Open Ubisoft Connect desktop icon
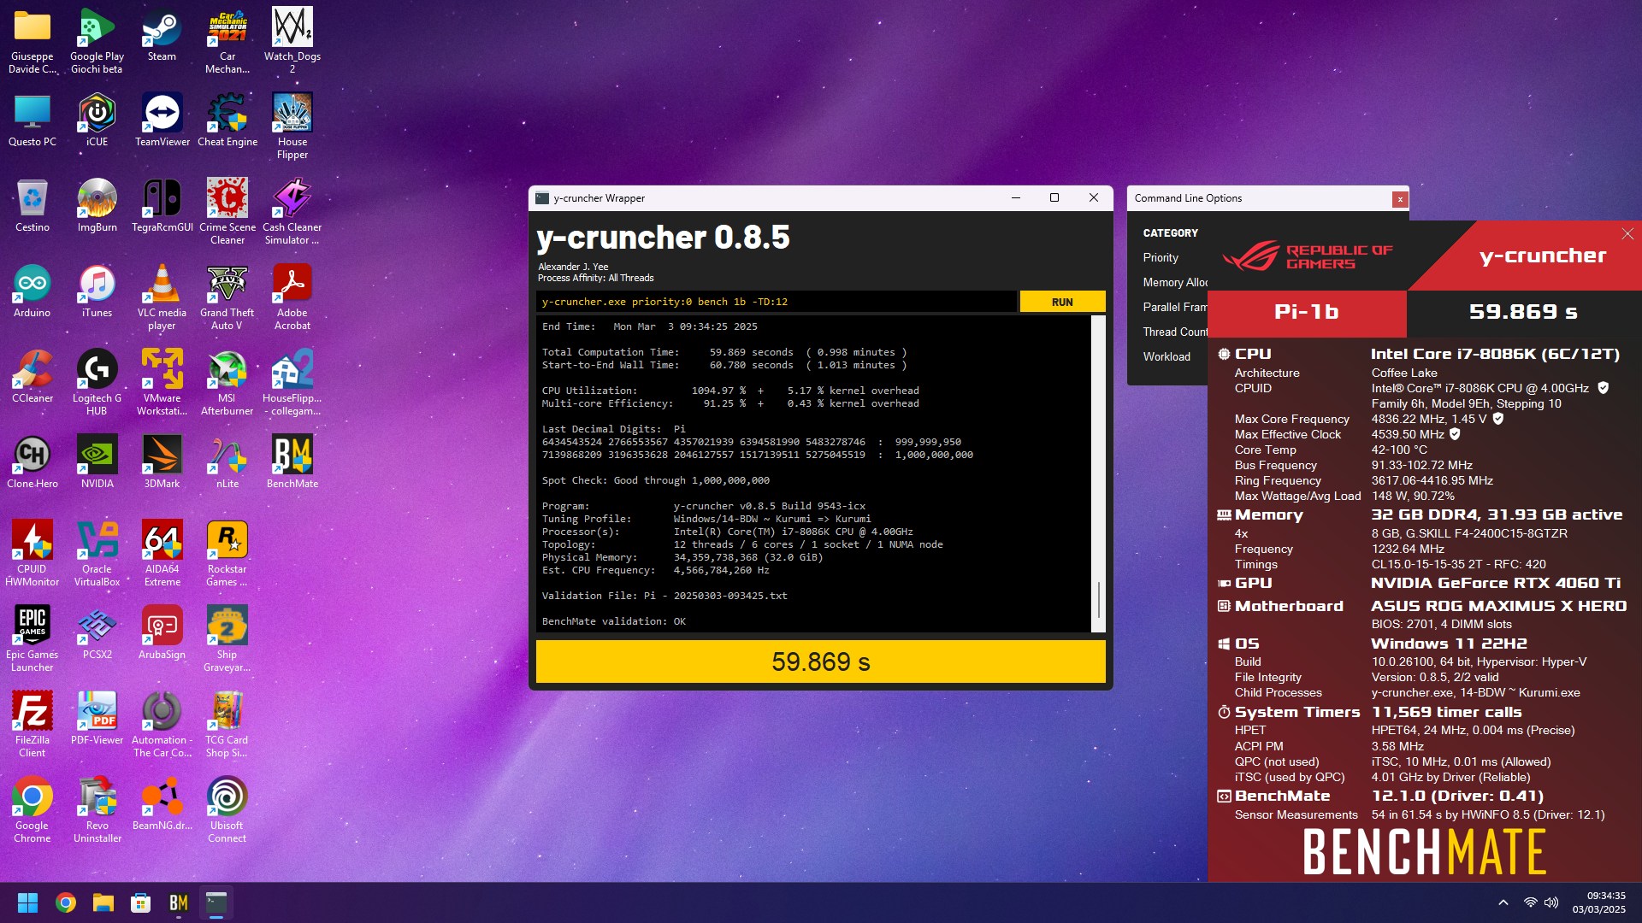The image size is (1642, 923). (227, 810)
